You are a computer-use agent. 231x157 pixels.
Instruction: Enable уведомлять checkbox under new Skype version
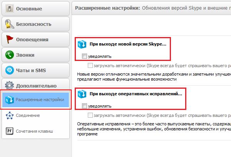(x=84, y=56)
